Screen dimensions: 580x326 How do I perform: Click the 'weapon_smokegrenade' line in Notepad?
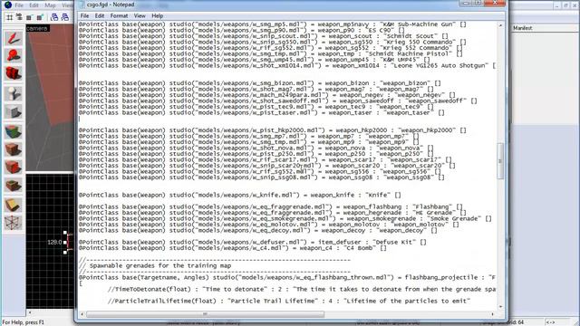285,218
